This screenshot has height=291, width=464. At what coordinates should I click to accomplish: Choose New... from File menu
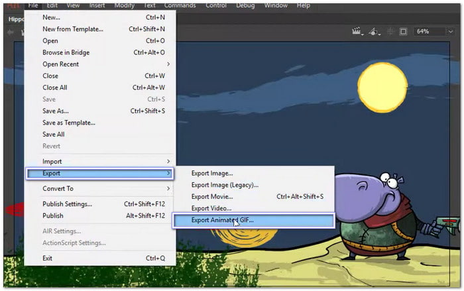coord(100,17)
